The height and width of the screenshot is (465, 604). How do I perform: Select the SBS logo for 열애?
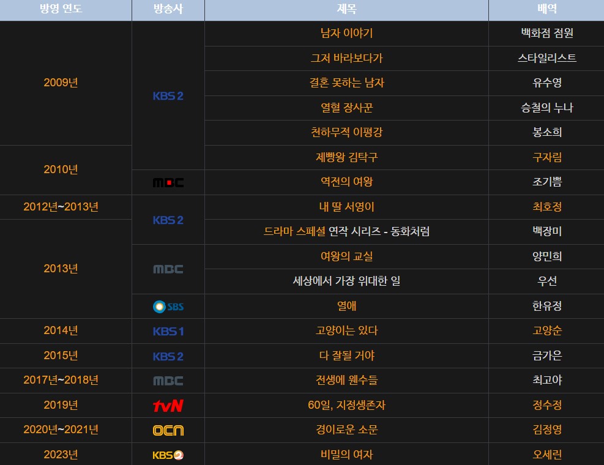[x=168, y=307]
